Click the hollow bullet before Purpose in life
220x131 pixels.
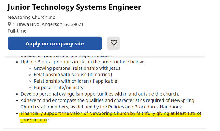30,88
